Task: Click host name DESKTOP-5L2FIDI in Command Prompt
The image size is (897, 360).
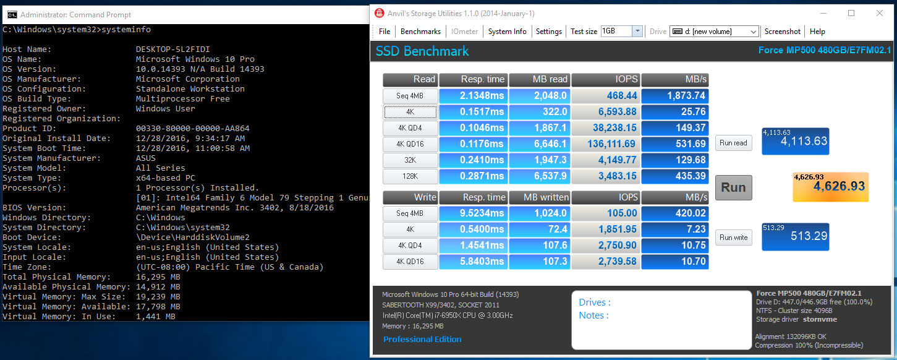Action: point(173,49)
